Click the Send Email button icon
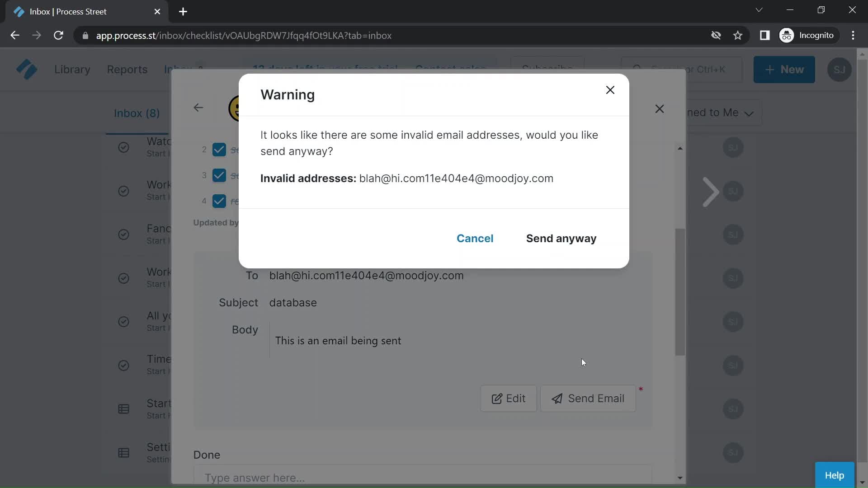 (x=556, y=399)
